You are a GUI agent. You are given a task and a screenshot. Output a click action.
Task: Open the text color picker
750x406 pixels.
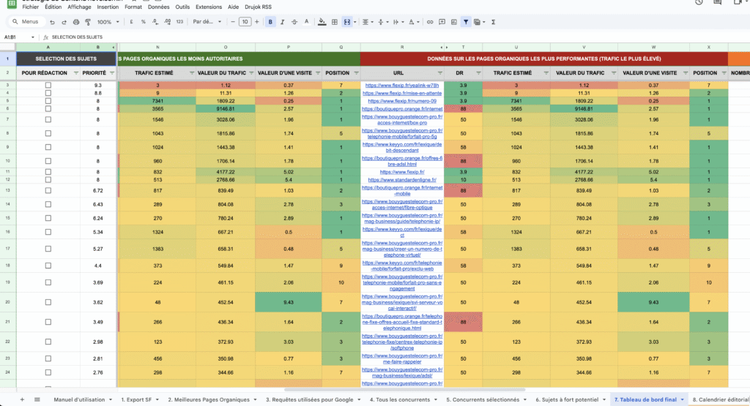click(x=307, y=22)
